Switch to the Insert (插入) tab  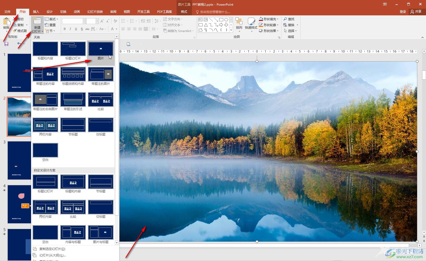click(36, 12)
